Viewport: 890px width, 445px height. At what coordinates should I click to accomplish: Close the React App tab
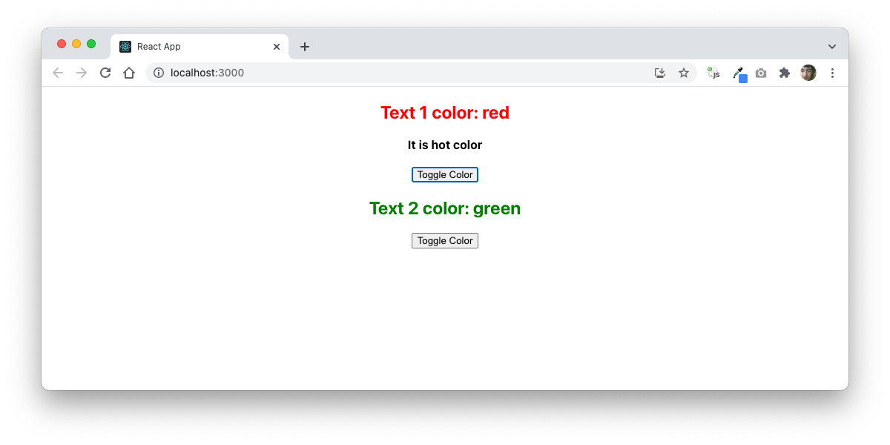click(x=276, y=46)
